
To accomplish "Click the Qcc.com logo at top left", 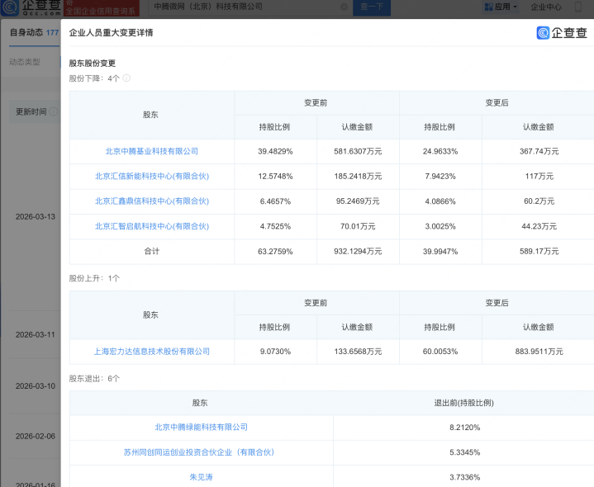I will tap(30, 8).
